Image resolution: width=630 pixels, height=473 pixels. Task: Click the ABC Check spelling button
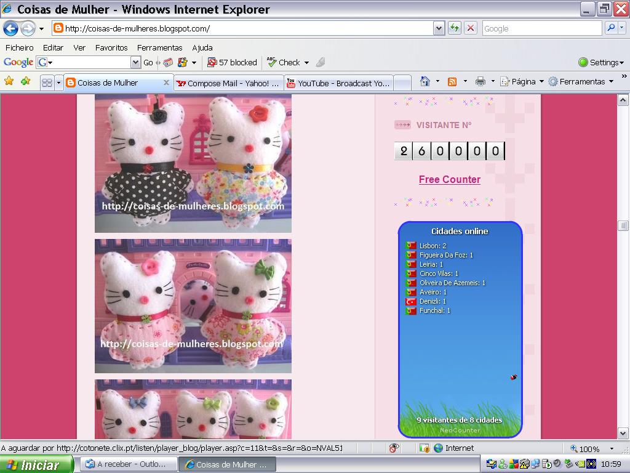click(x=283, y=62)
